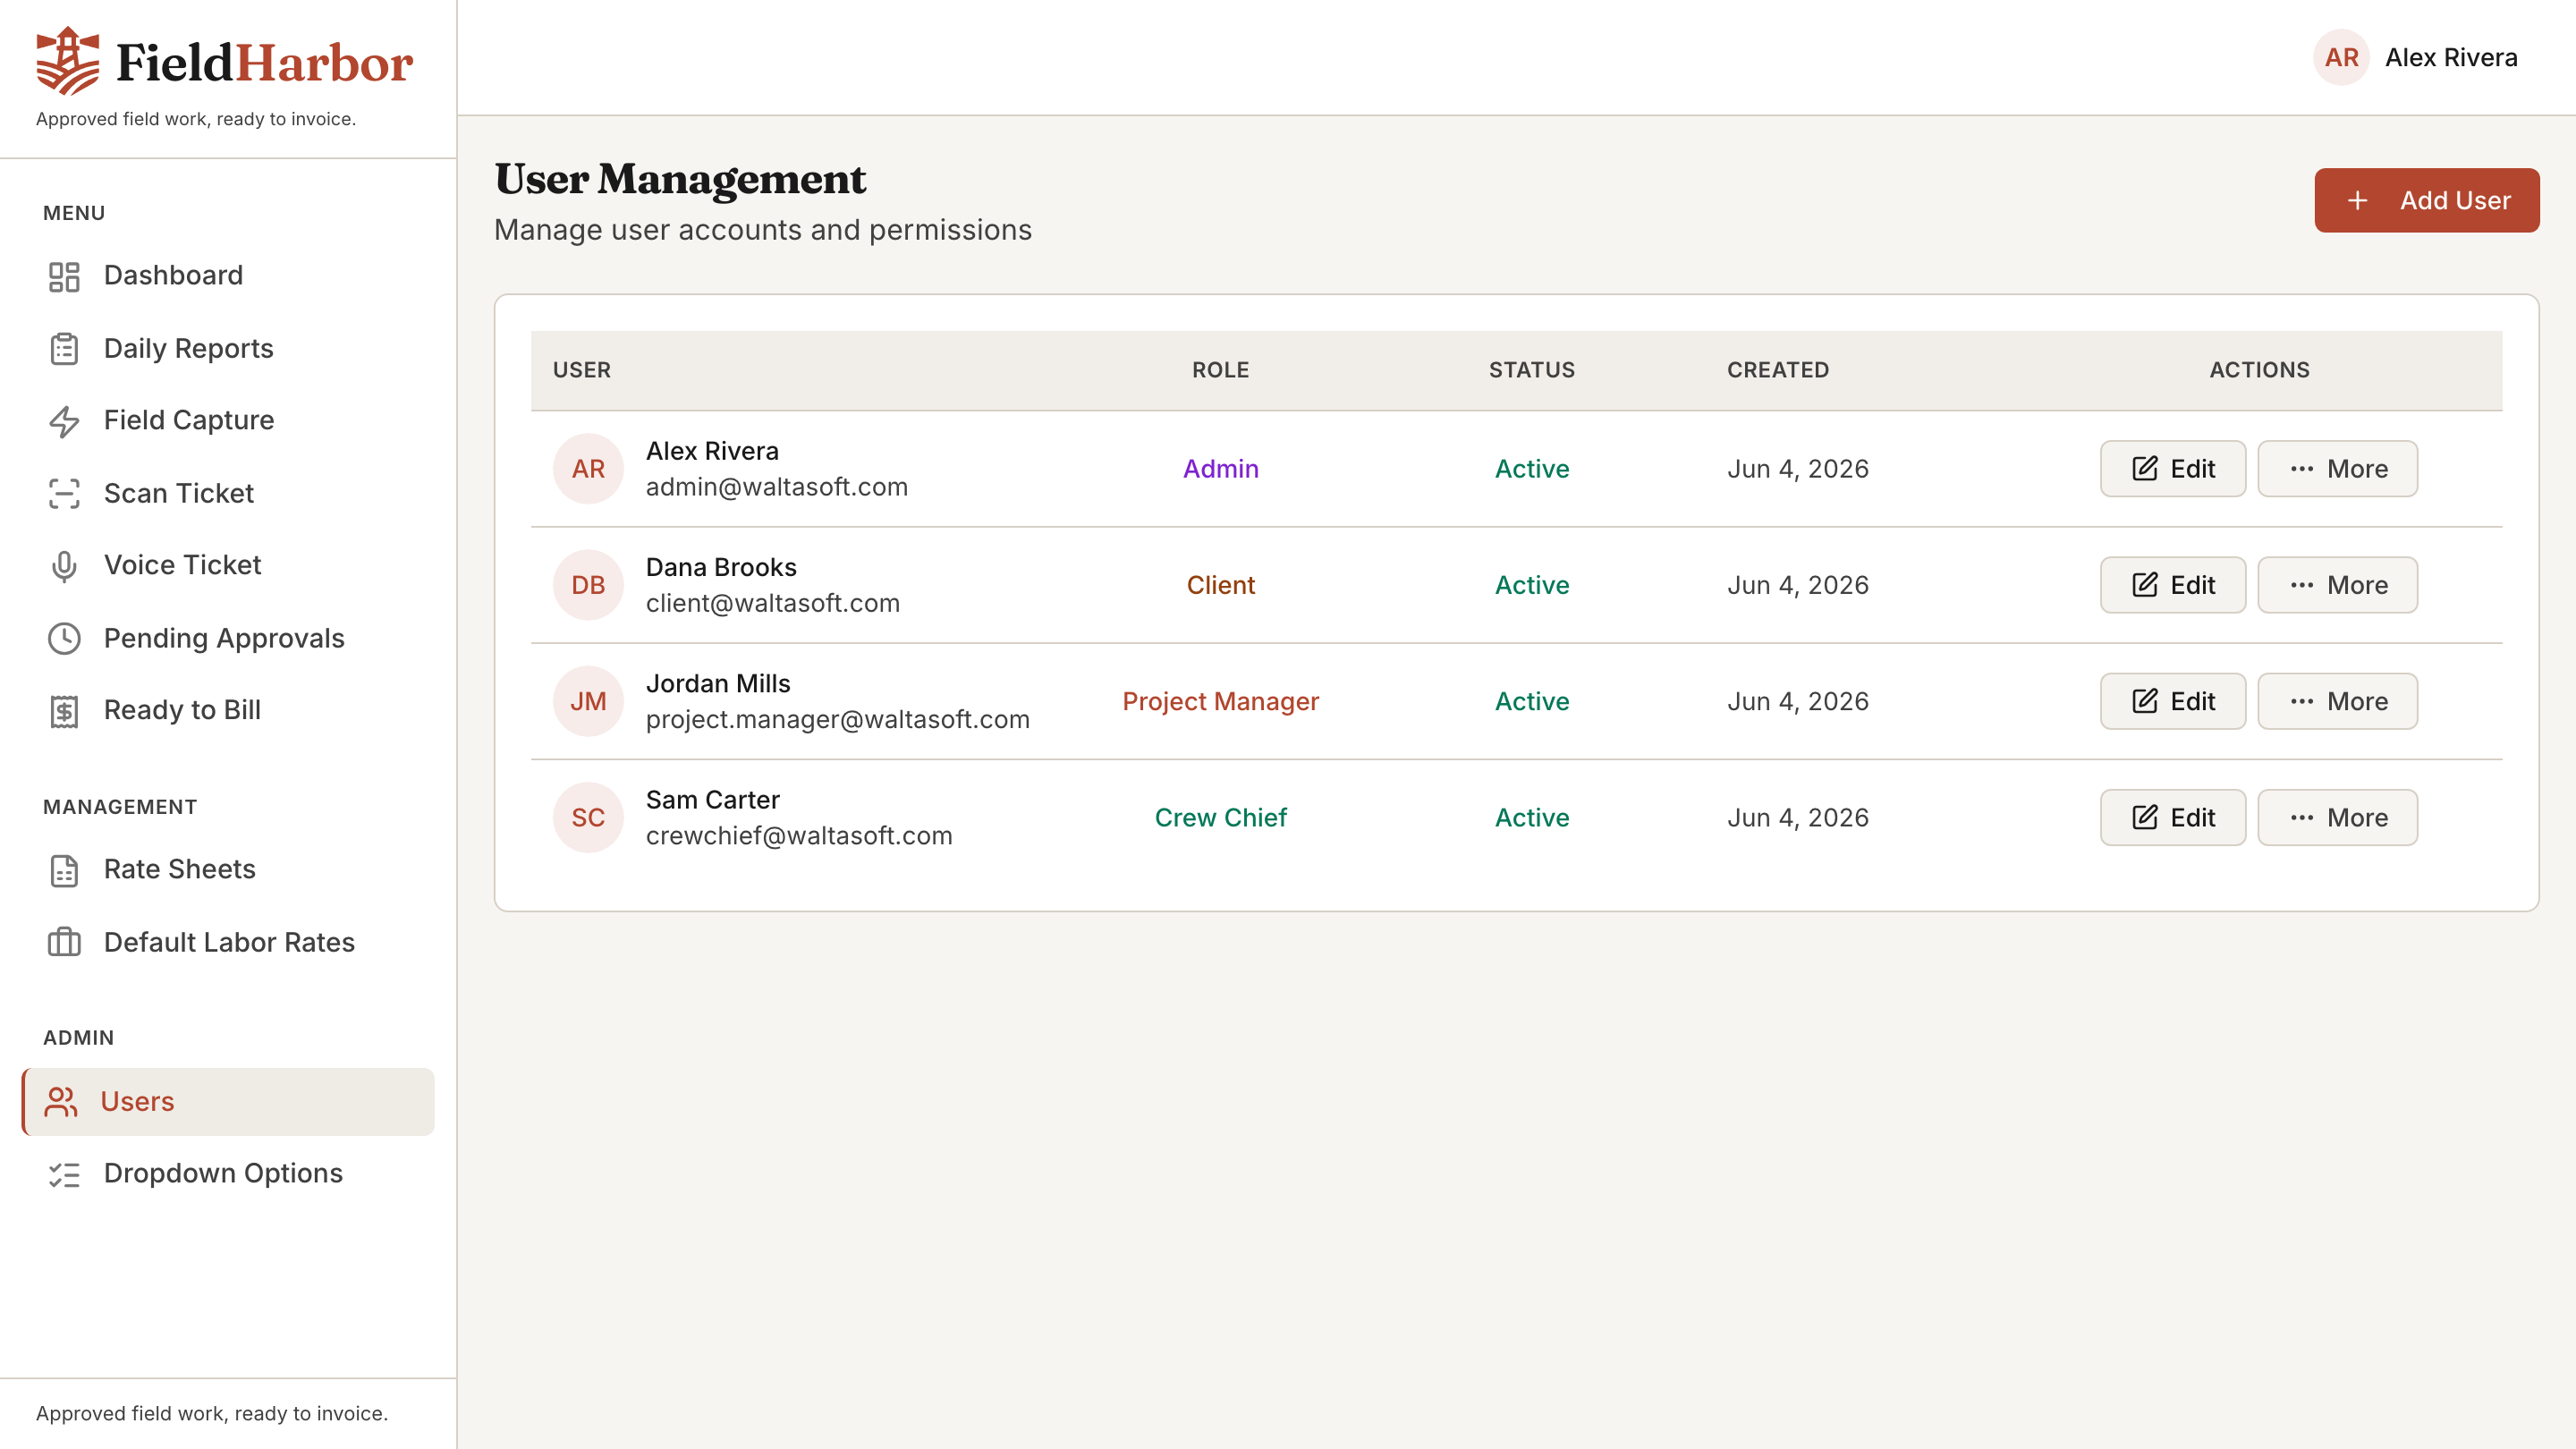Open More menu for Jordan Mills
This screenshot has width=2576, height=1449.
(x=2337, y=701)
